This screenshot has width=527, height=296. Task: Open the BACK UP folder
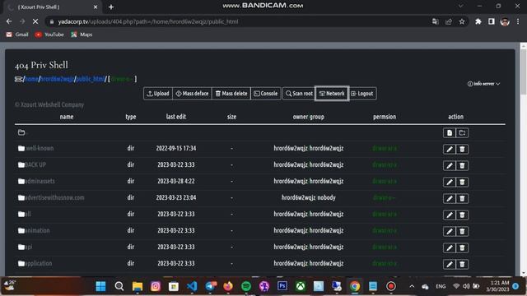[x=35, y=164]
